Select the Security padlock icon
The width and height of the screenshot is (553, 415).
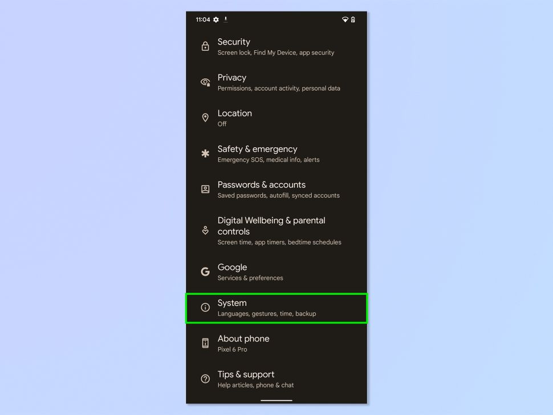(205, 46)
